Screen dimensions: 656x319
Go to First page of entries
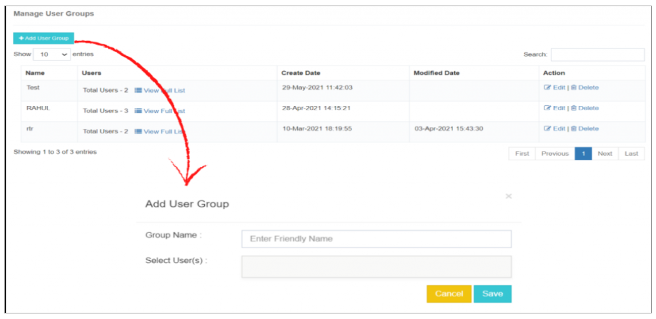[522, 154]
